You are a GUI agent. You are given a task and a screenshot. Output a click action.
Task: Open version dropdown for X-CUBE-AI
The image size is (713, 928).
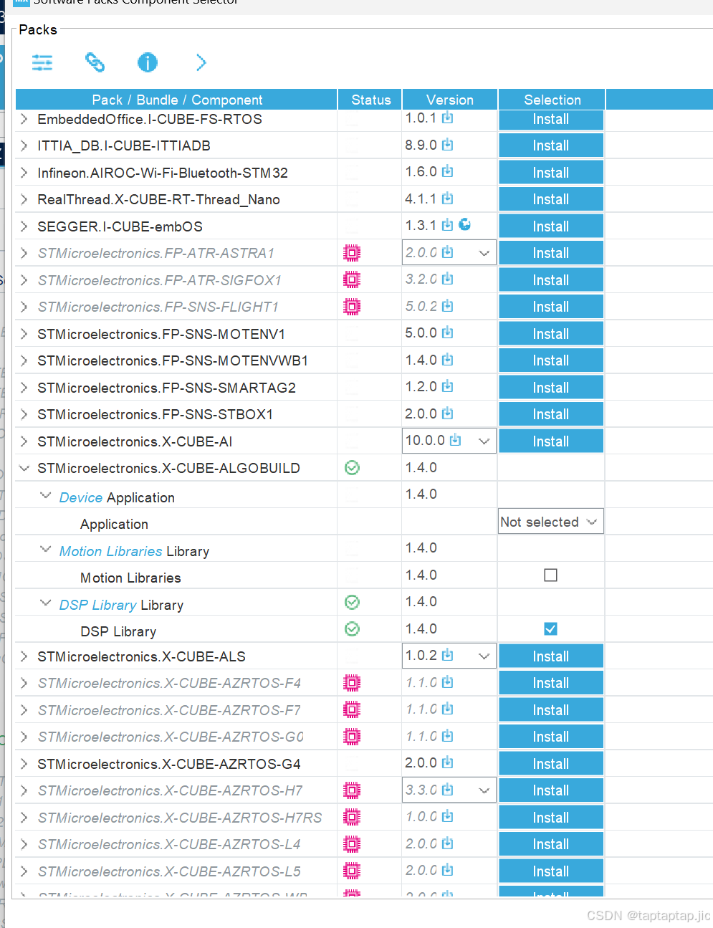[x=484, y=441]
